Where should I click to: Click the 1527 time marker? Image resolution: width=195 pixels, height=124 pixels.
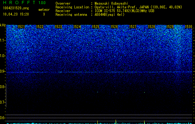click(x=133, y=27)
